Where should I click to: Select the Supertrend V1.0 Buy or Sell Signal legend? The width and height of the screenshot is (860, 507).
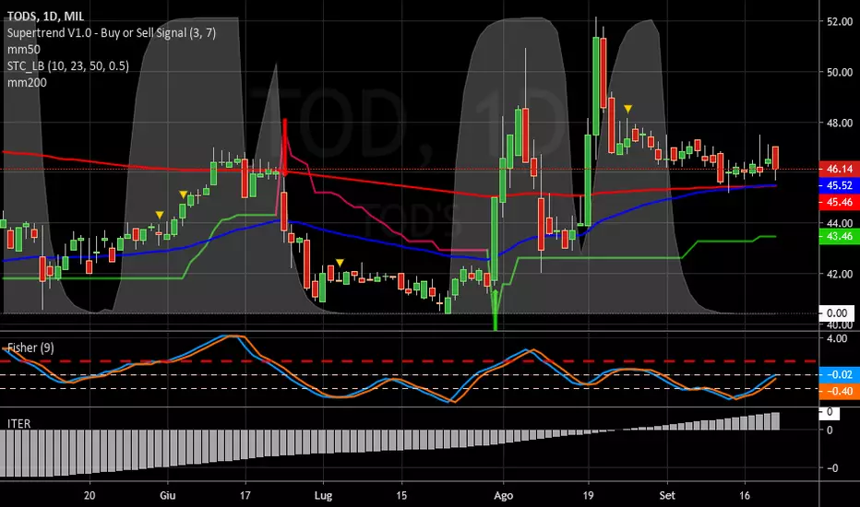click(x=112, y=33)
